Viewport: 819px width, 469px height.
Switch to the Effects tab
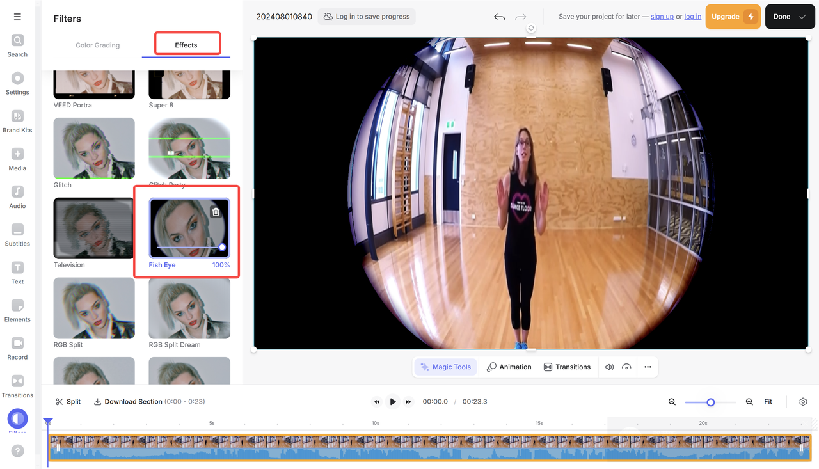[186, 45]
